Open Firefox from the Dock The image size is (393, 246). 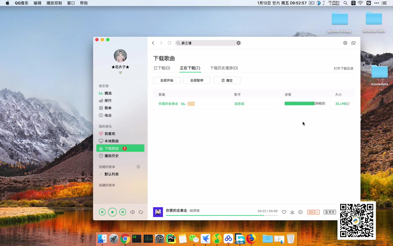251,239
